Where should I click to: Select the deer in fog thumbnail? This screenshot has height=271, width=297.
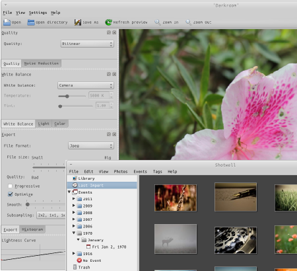tap(176, 239)
